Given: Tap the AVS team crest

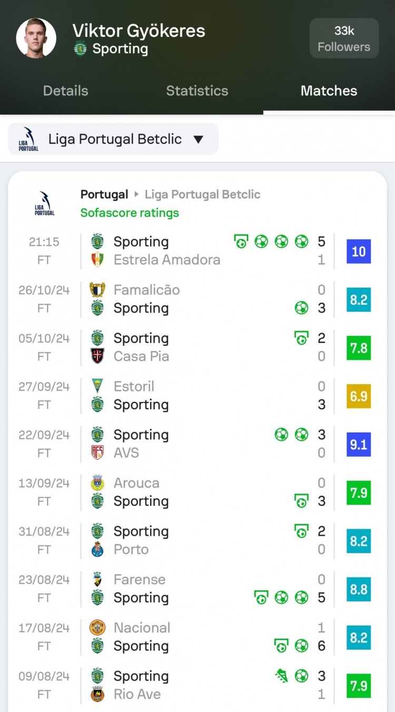Looking at the screenshot, I should click(x=97, y=453).
